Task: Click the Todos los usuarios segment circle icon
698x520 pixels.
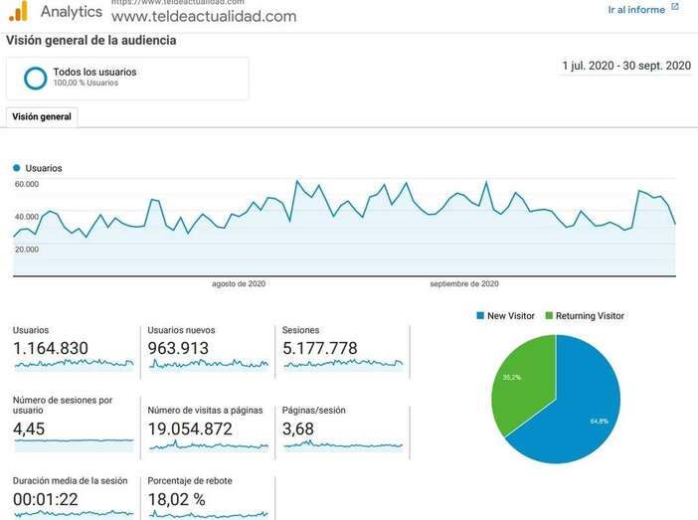Action: 36,78
